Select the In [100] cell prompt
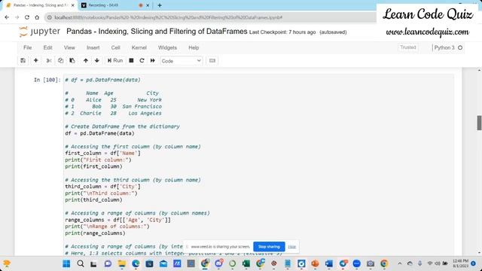Viewport: 482px width, 271px height. coord(47,80)
